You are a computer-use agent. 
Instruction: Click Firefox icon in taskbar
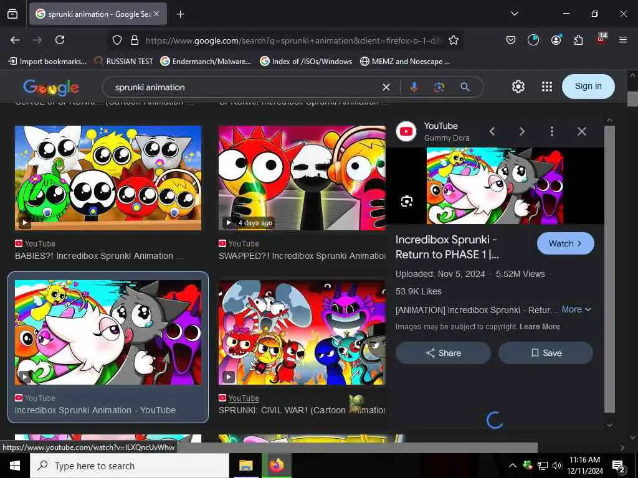[x=276, y=466]
